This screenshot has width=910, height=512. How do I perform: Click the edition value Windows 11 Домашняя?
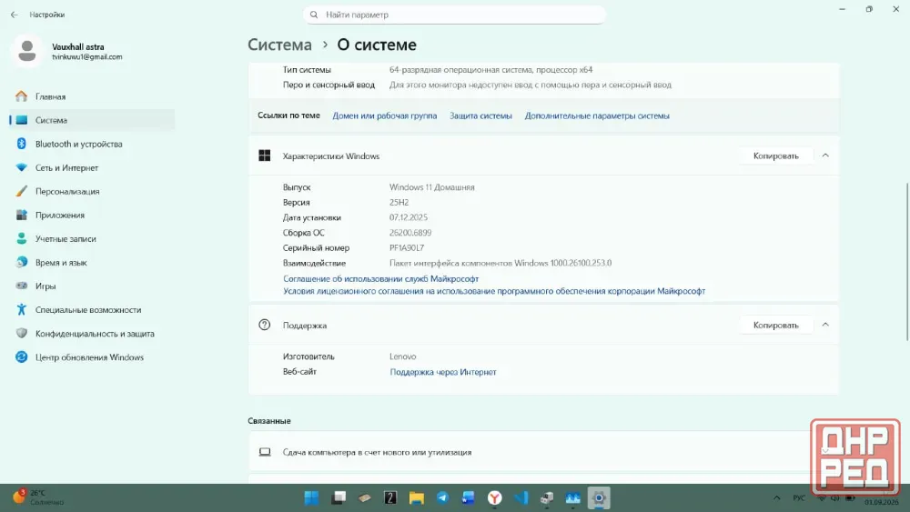[x=431, y=187]
